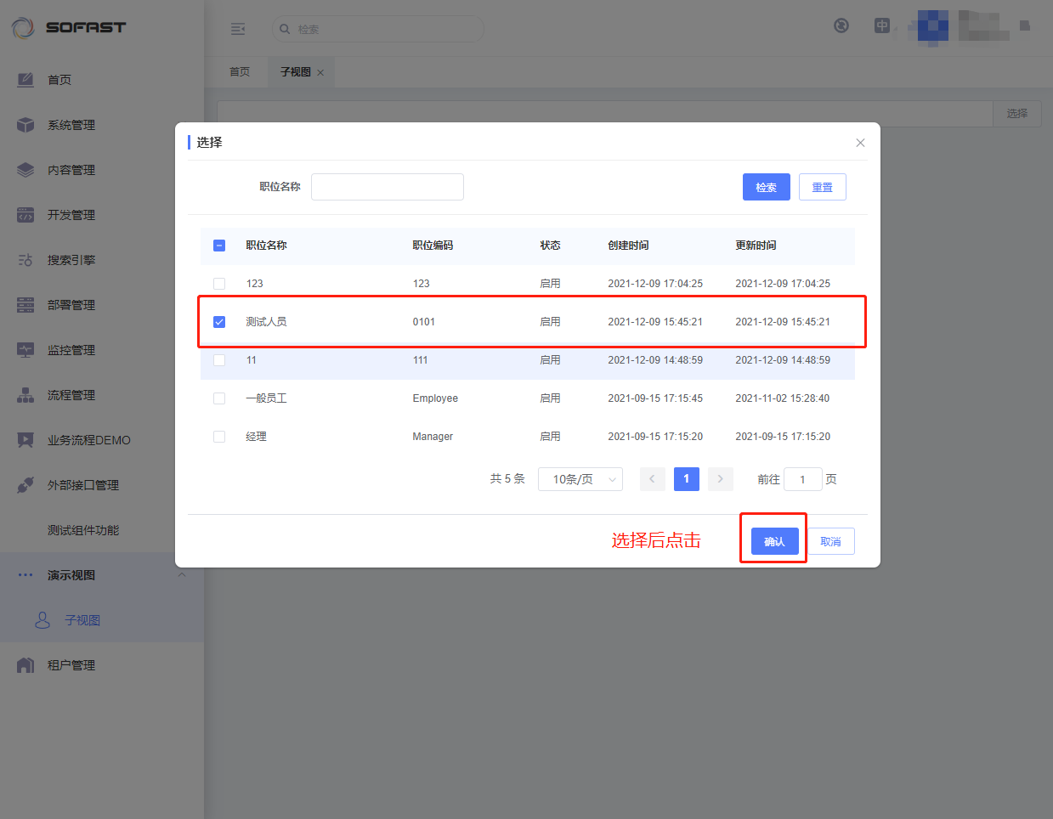Click the 开发管理 code icon
This screenshot has height=819, width=1053.
pyautogui.click(x=25, y=215)
